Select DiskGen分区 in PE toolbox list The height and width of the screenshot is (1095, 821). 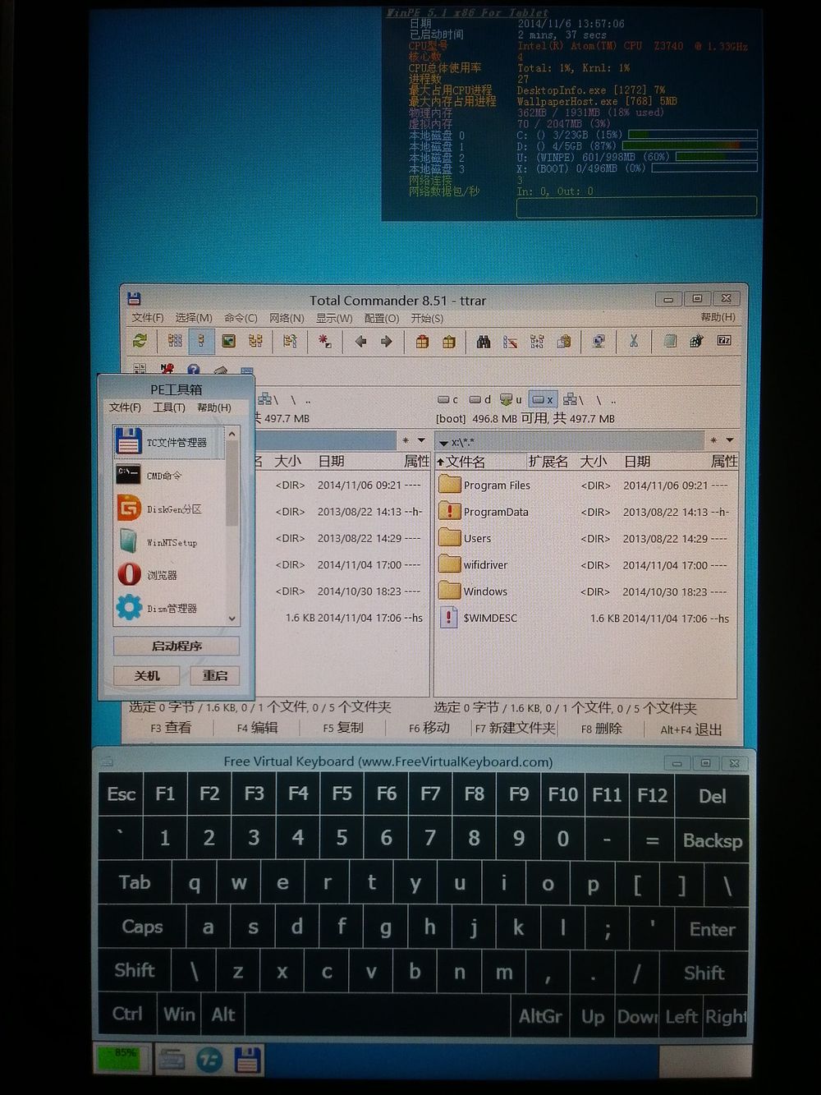tap(169, 508)
